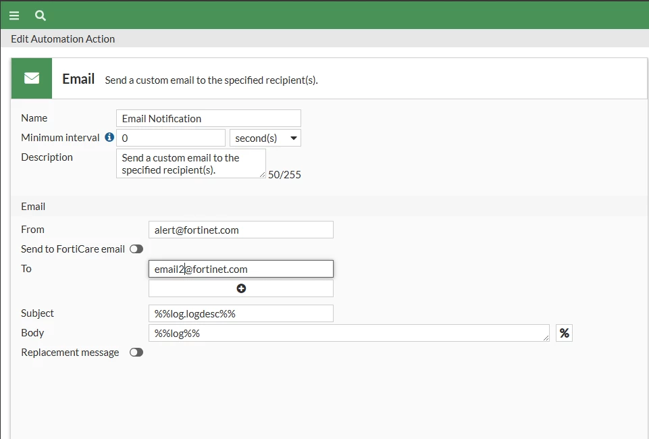Insert a variable using percent button

click(x=564, y=333)
